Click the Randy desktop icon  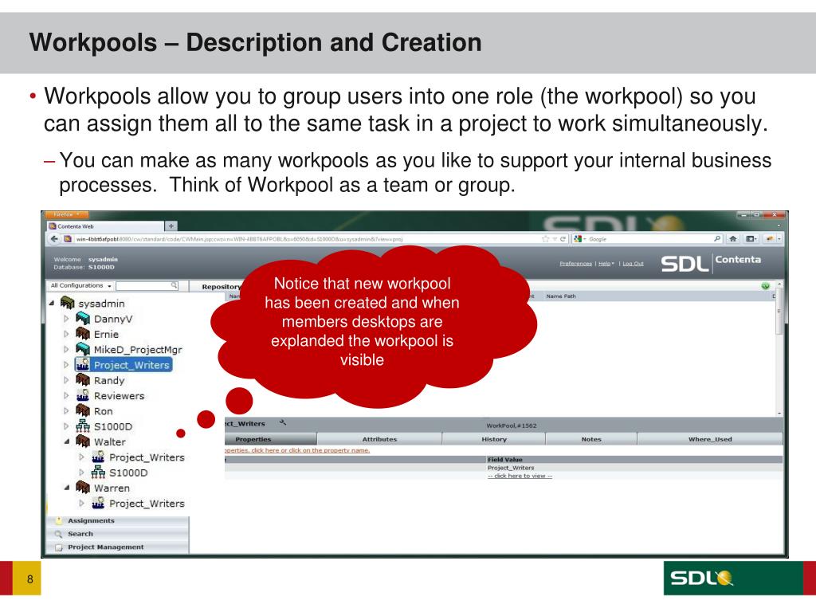coord(83,380)
